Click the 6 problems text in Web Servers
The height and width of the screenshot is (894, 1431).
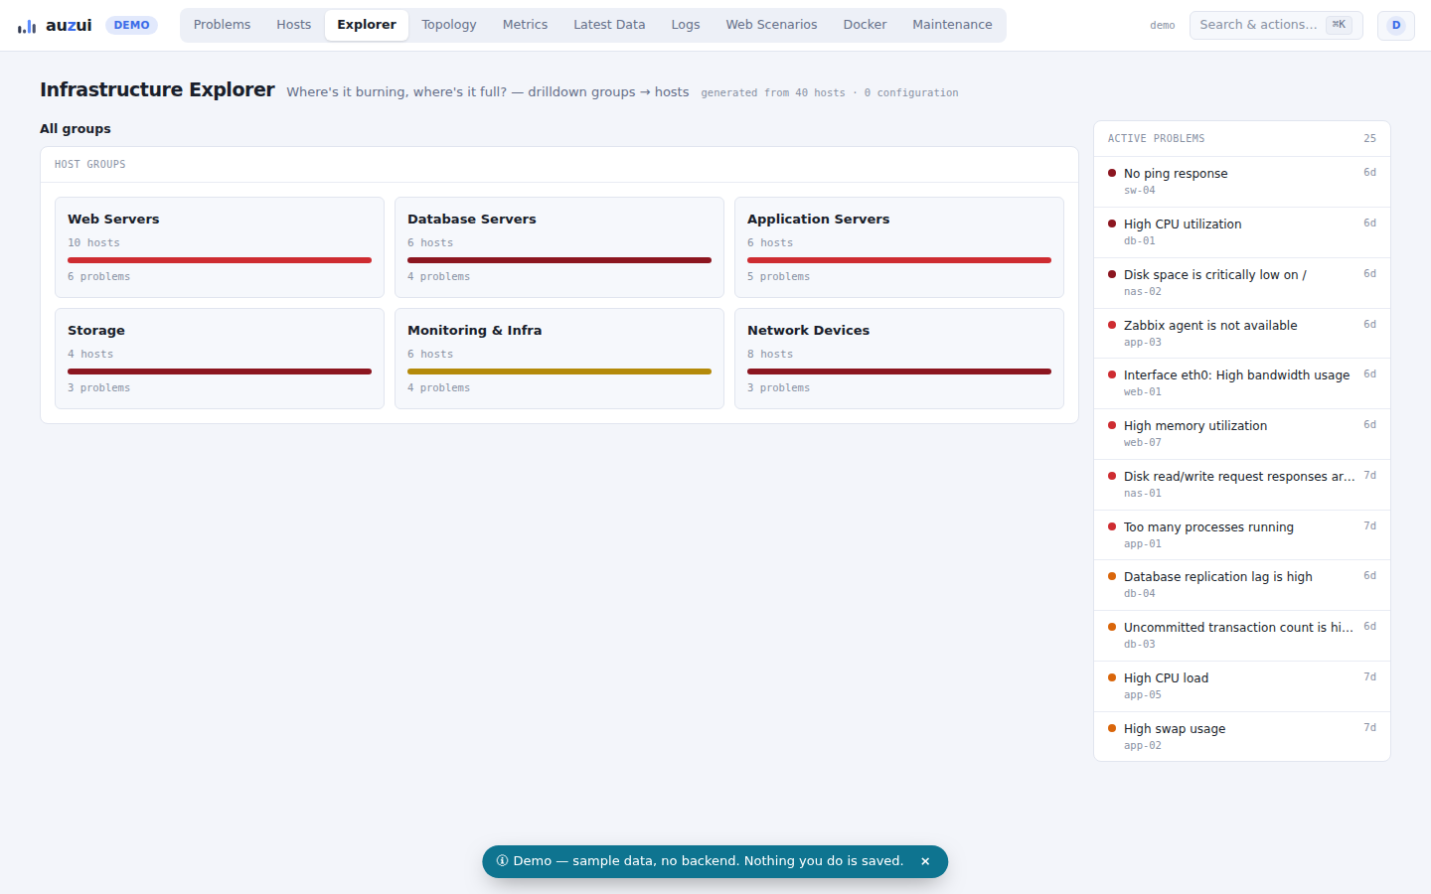click(x=98, y=277)
